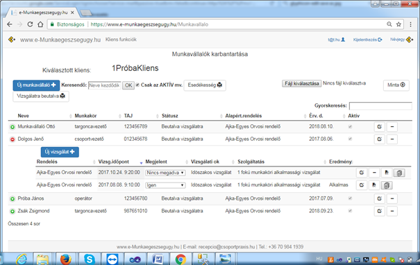Image resolution: width=420 pixels, height=265 pixels.
Task: Bookmark this page with the star icon
Action: point(398,24)
